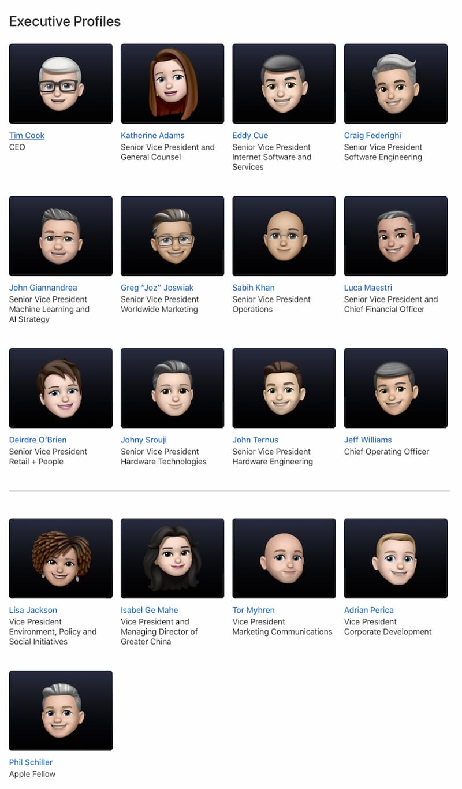Follow the Adrian Perica profile link

pos(369,611)
